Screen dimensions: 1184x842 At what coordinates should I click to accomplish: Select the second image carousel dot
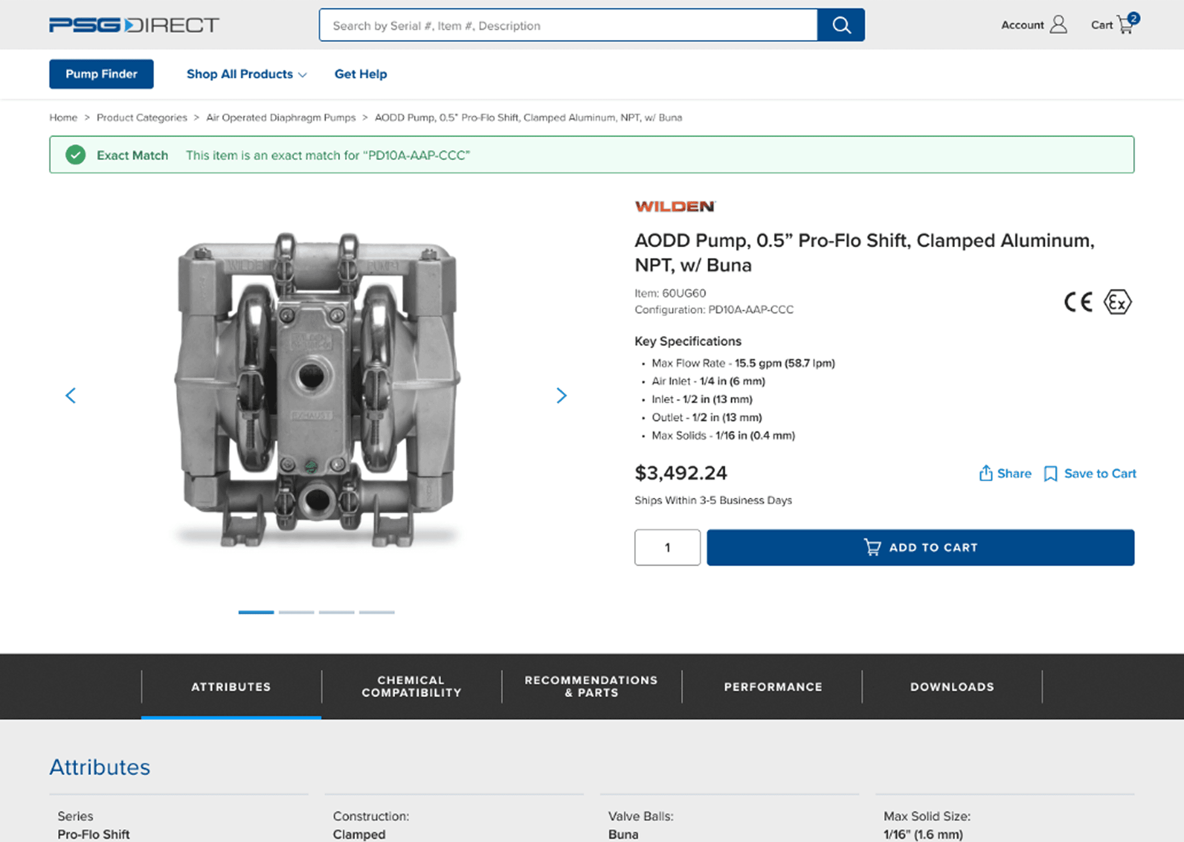[296, 612]
